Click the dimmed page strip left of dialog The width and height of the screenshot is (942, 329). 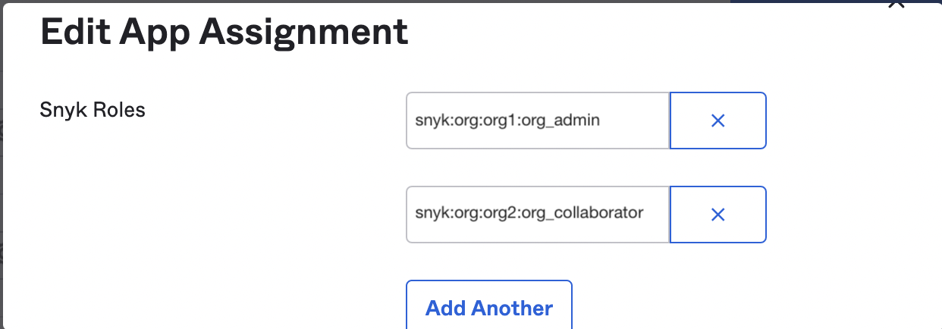pyautogui.click(x=2, y=190)
